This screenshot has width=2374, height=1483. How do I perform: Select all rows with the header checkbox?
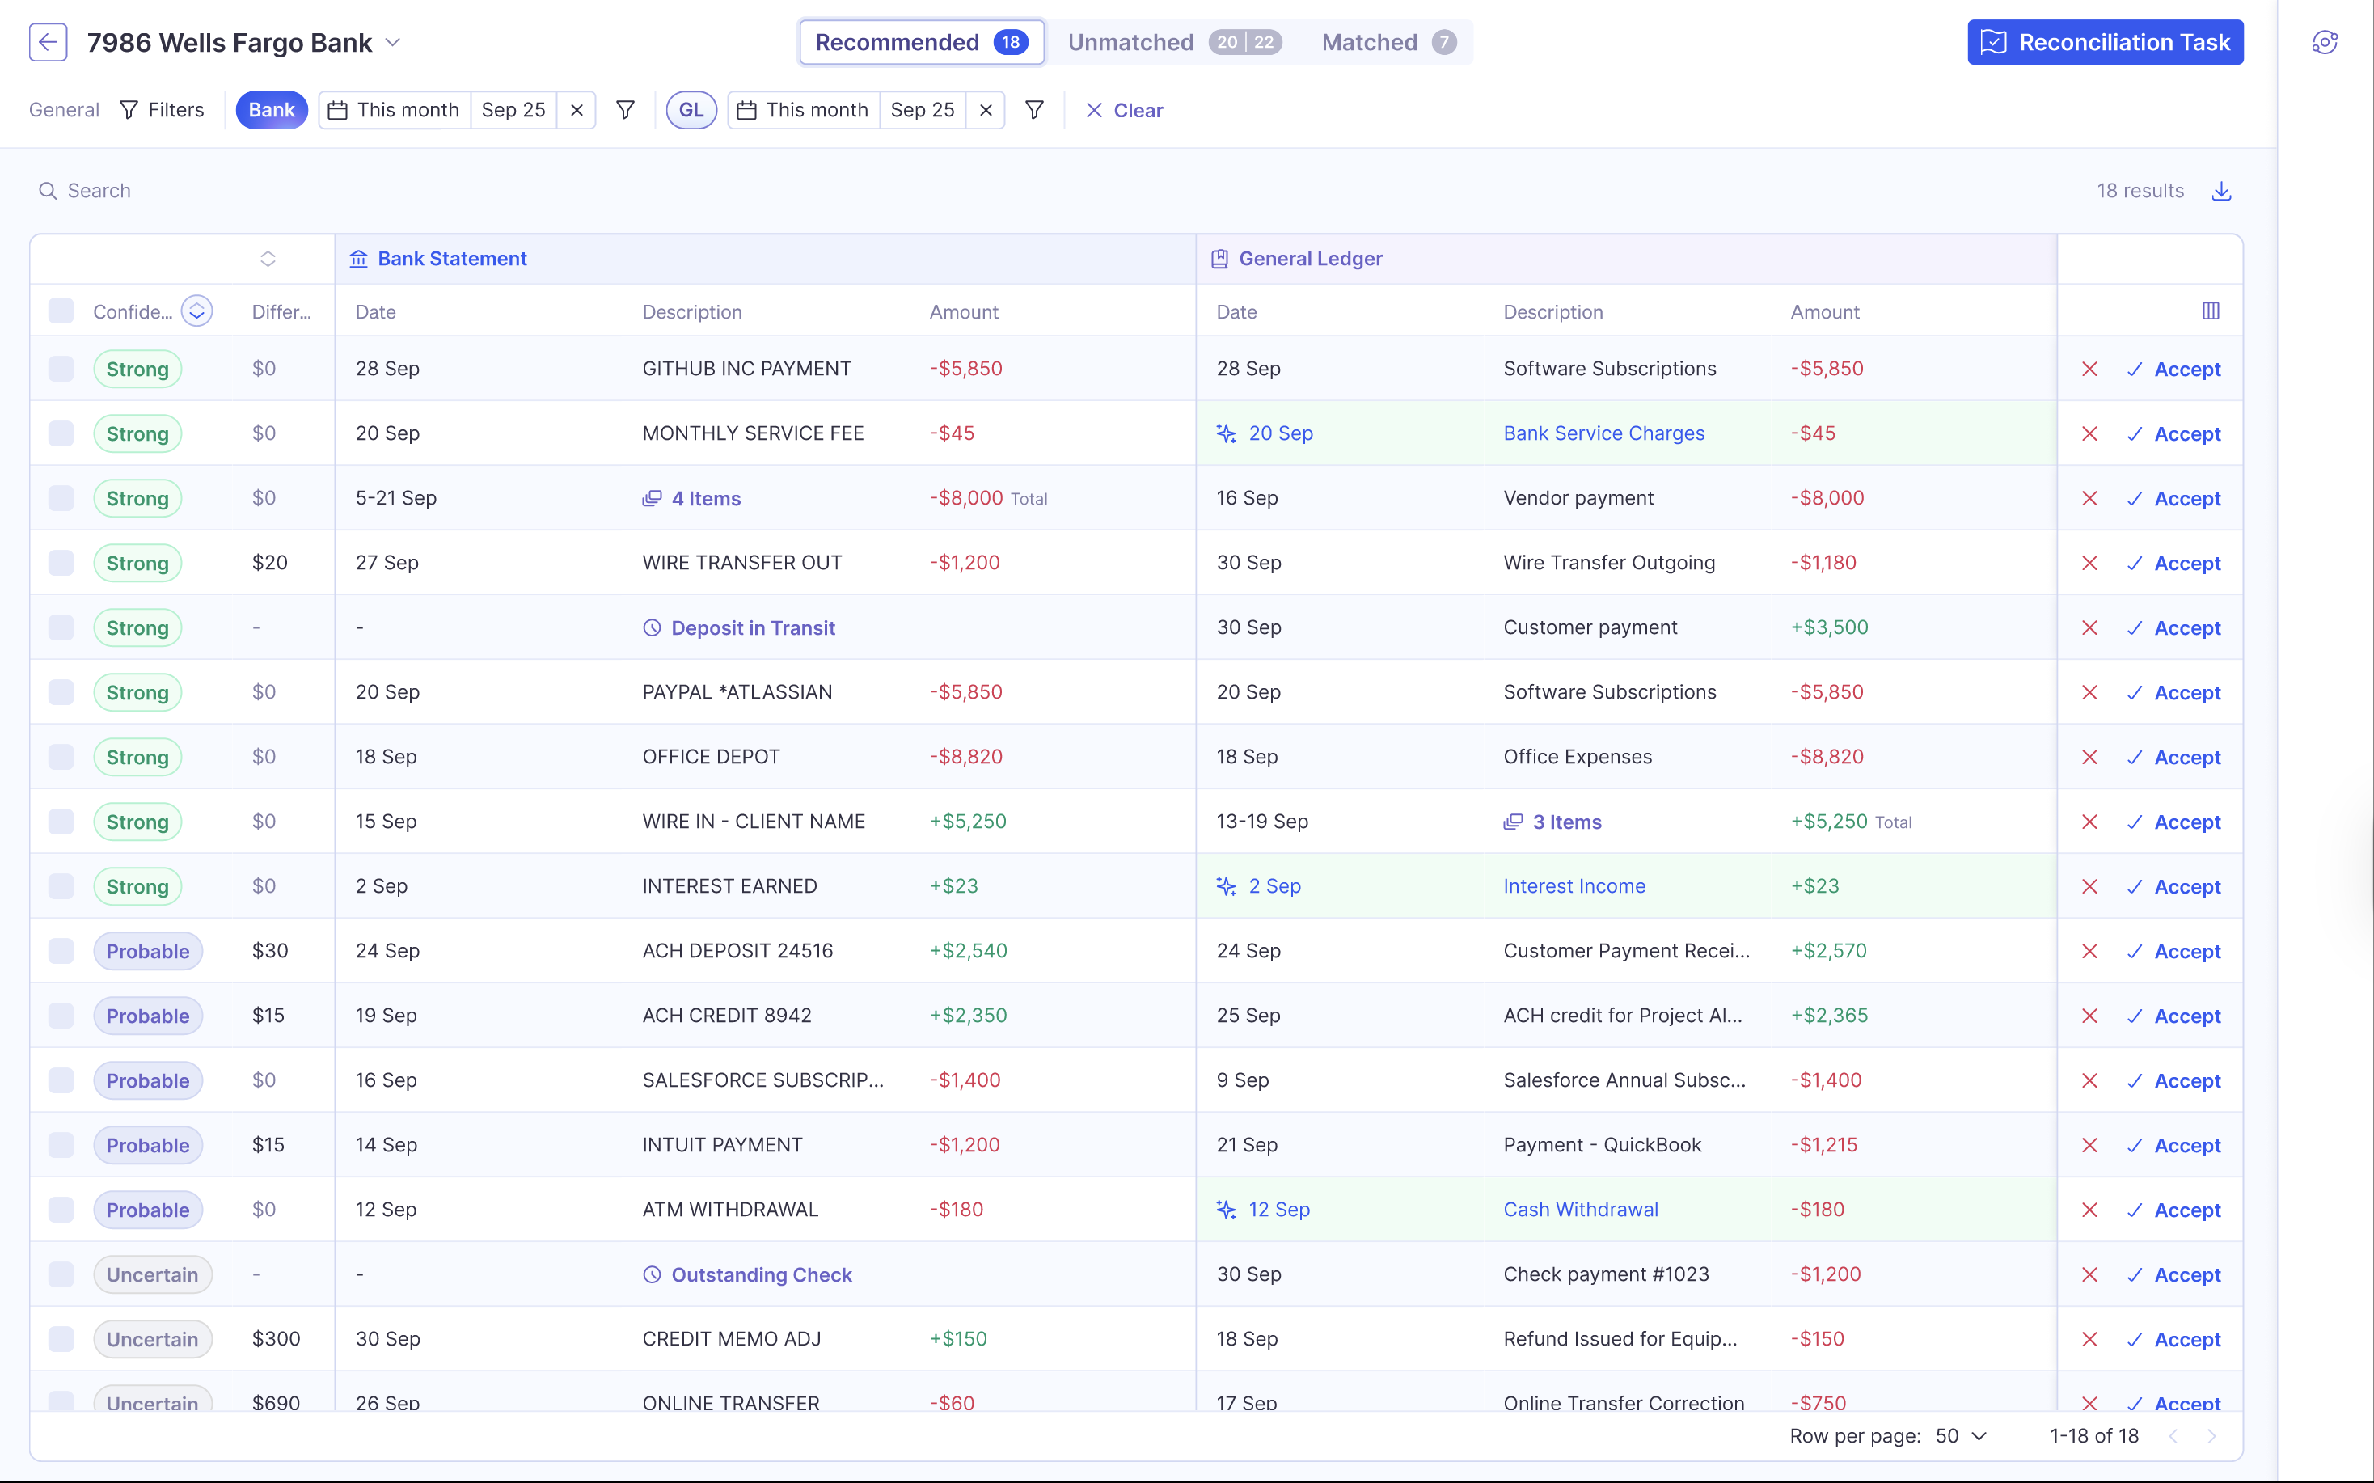tap(61, 311)
